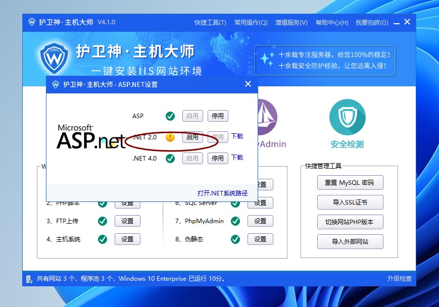This screenshot has width=439, height=307.
Task: Open the 打开.NET系统路径 link
Action: (x=222, y=193)
